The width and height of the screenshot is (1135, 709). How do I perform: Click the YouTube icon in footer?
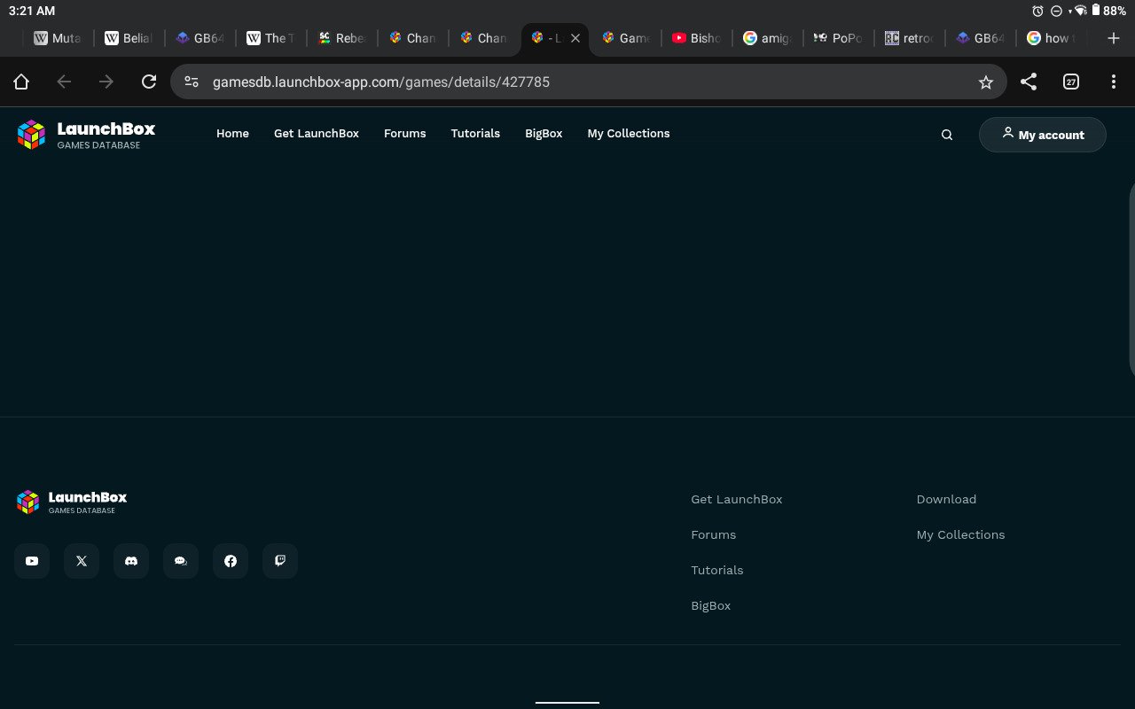[x=32, y=561]
